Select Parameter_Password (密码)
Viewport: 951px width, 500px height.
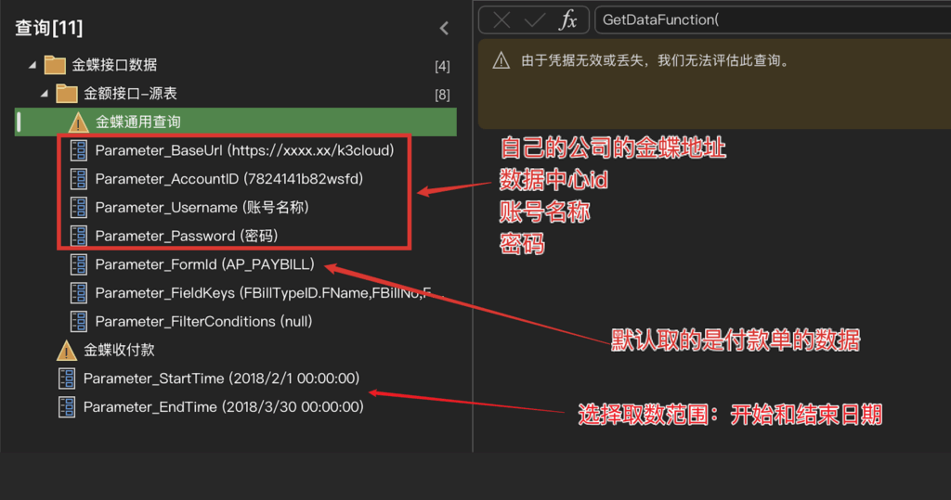(x=186, y=236)
